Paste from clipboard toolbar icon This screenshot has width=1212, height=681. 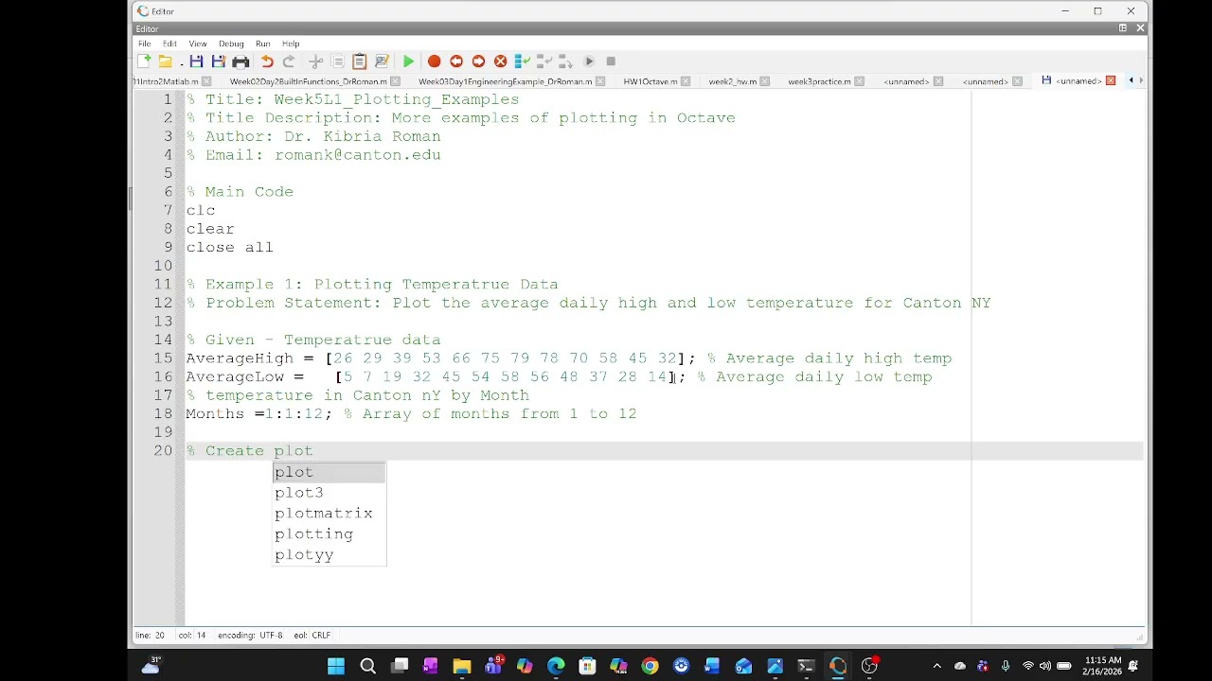[360, 61]
